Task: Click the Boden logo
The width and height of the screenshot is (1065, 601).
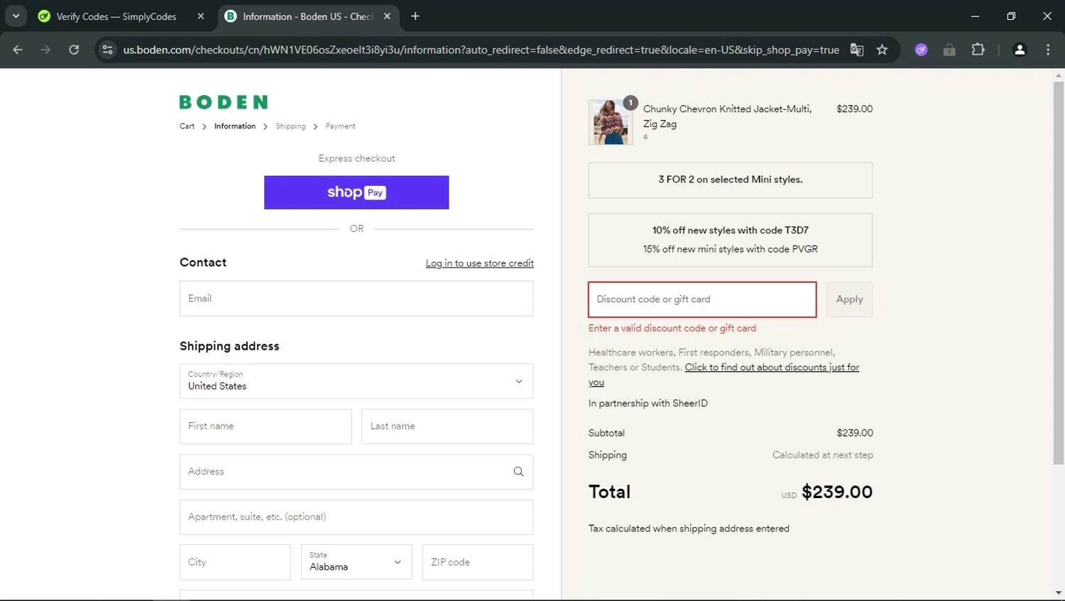Action: coord(224,102)
